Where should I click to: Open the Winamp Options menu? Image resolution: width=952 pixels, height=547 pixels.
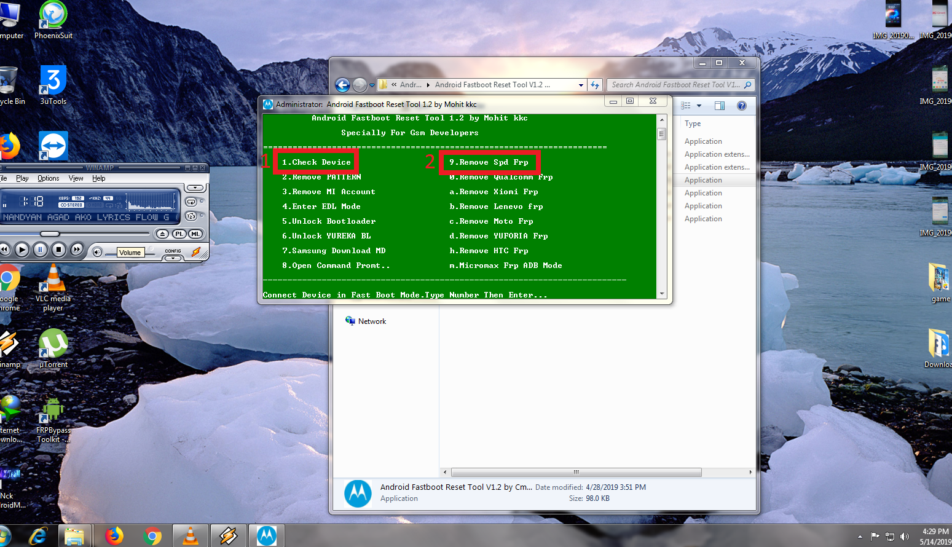point(49,178)
